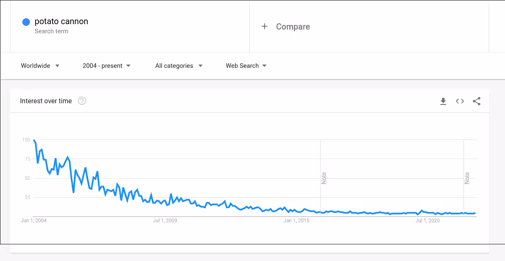
Task: Click the Jan 1, 2015 axis label
Action: tap(296, 221)
